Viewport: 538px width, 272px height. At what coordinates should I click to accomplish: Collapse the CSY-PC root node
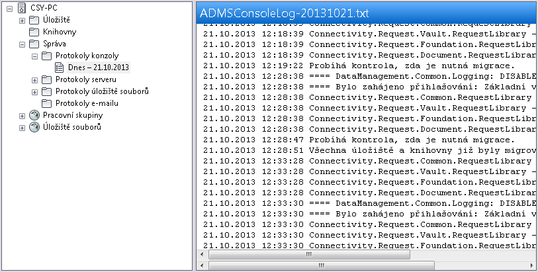10,9
